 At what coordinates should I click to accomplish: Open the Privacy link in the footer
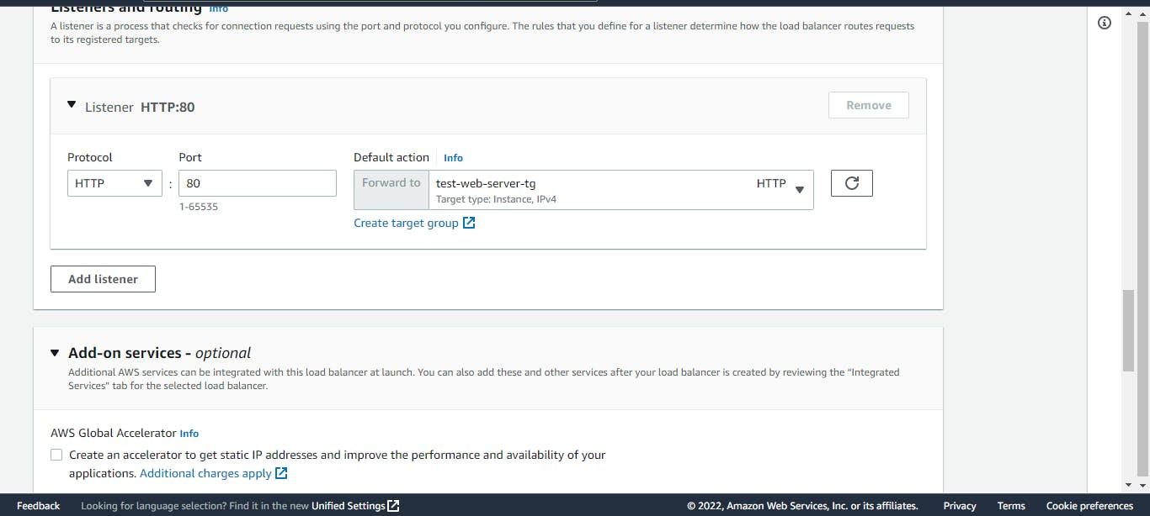(x=960, y=505)
